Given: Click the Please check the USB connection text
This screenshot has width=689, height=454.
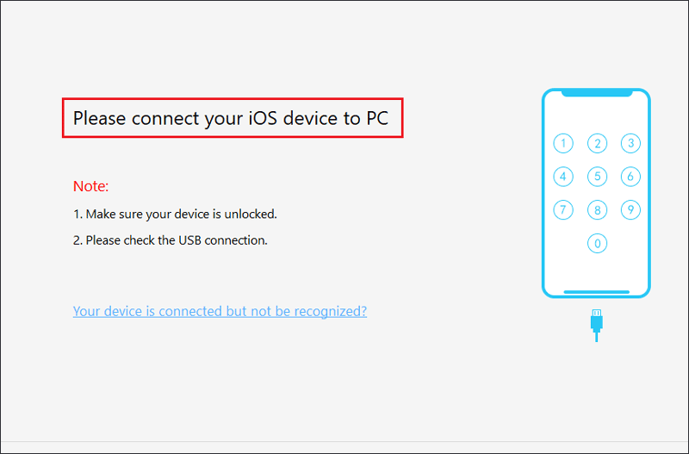Looking at the screenshot, I should (x=170, y=240).
